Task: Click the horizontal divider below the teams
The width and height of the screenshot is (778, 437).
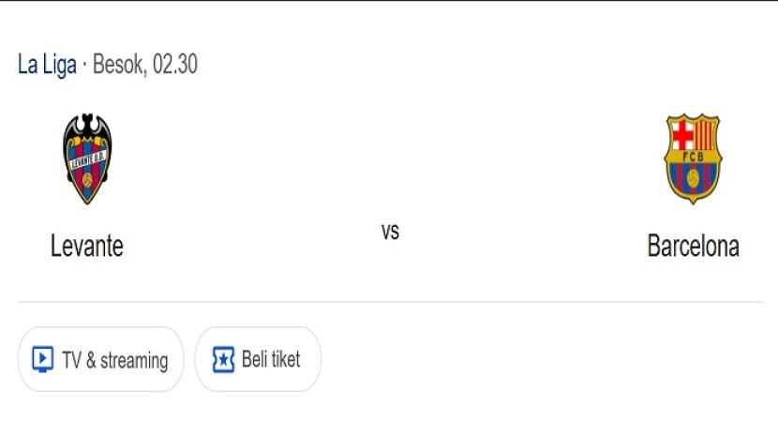Action: click(x=390, y=302)
